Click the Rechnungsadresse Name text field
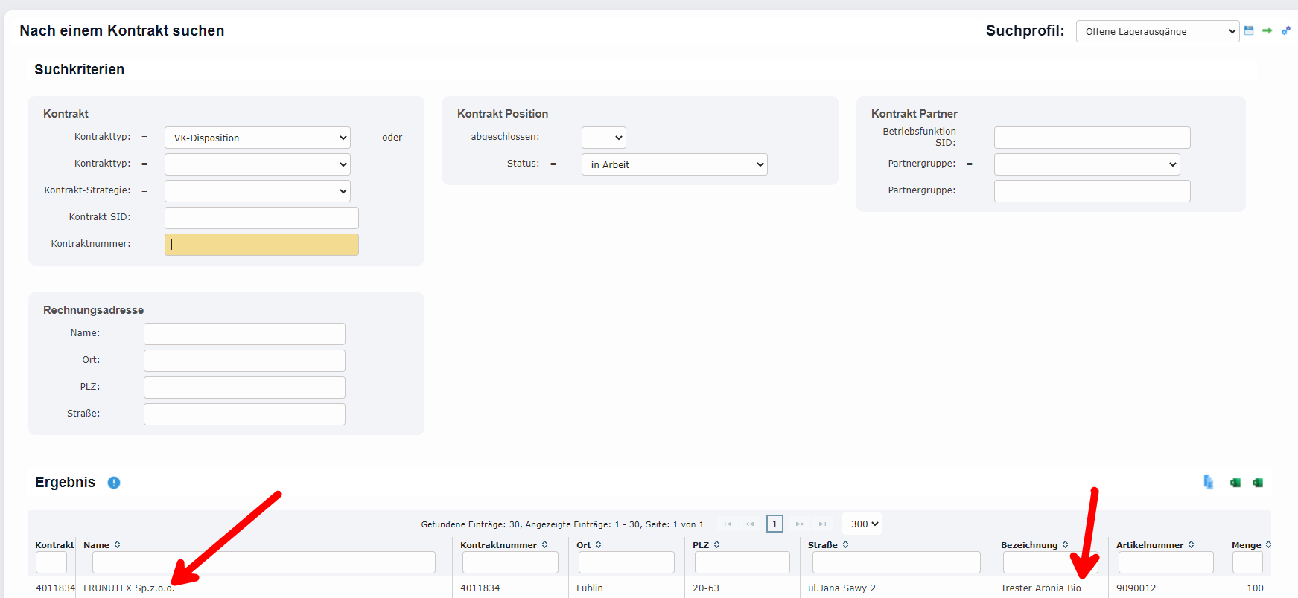Image resolution: width=1298 pixels, height=598 pixels. [x=244, y=334]
